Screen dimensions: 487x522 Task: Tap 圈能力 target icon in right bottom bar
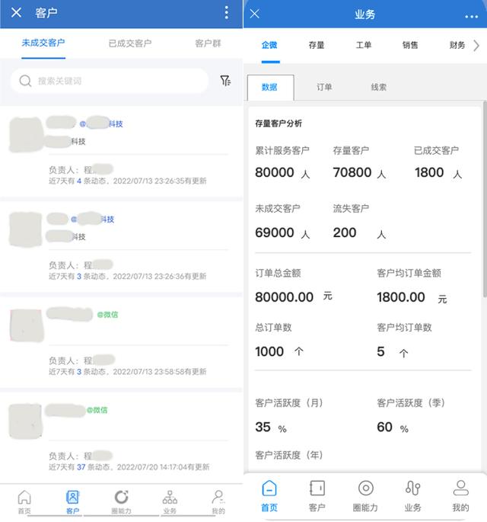366,488
